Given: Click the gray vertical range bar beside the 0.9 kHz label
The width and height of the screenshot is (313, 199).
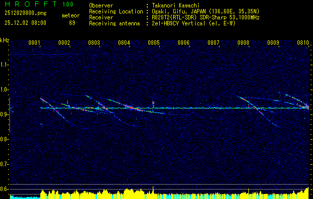Looking at the screenshot, I should [9, 115].
